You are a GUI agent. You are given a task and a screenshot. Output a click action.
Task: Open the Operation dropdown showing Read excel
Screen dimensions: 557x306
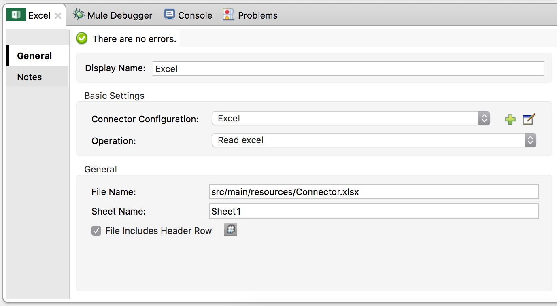(x=374, y=140)
